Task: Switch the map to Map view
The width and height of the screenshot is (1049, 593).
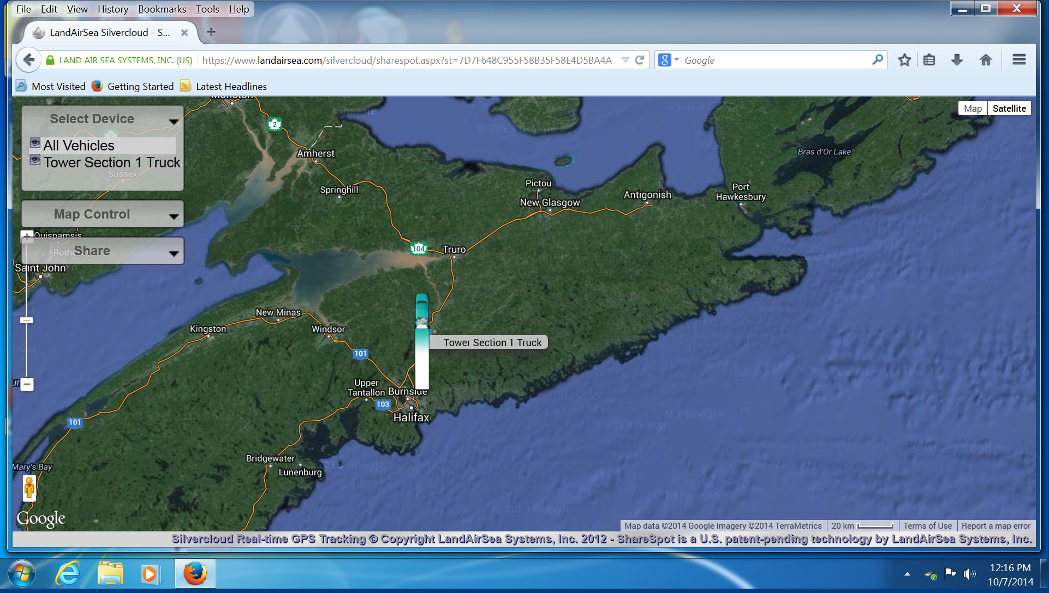Action: point(973,108)
